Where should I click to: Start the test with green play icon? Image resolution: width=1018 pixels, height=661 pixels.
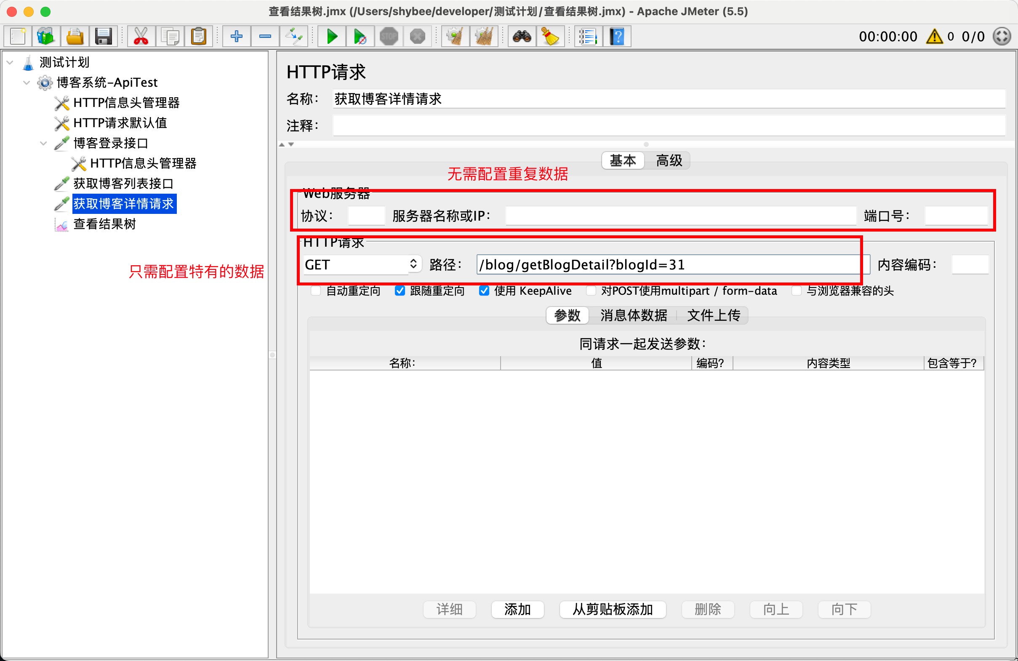(x=331, y=36)
